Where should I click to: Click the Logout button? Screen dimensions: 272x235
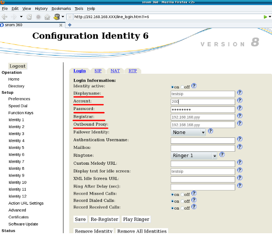[18, 66]
